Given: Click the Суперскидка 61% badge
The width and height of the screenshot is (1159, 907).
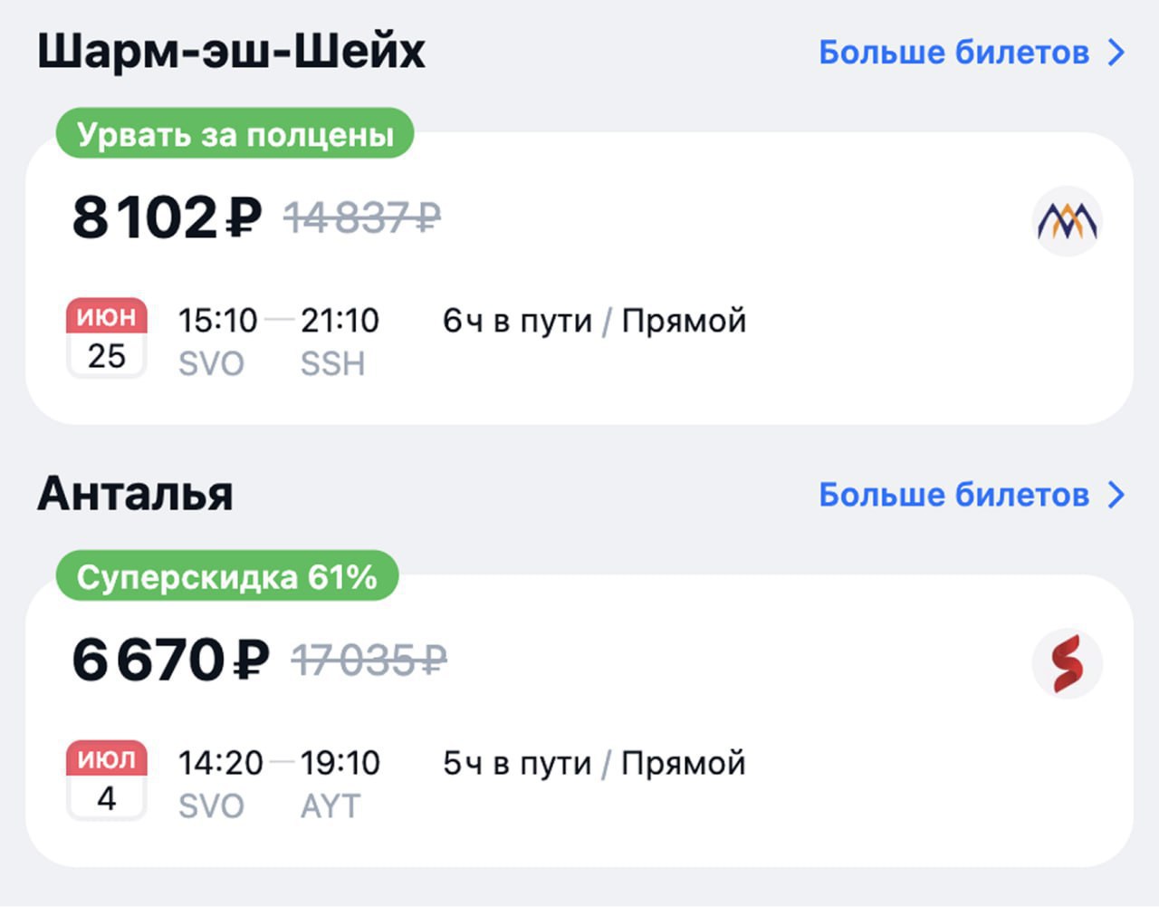Looking at the screenshot, I should (226, 576).
